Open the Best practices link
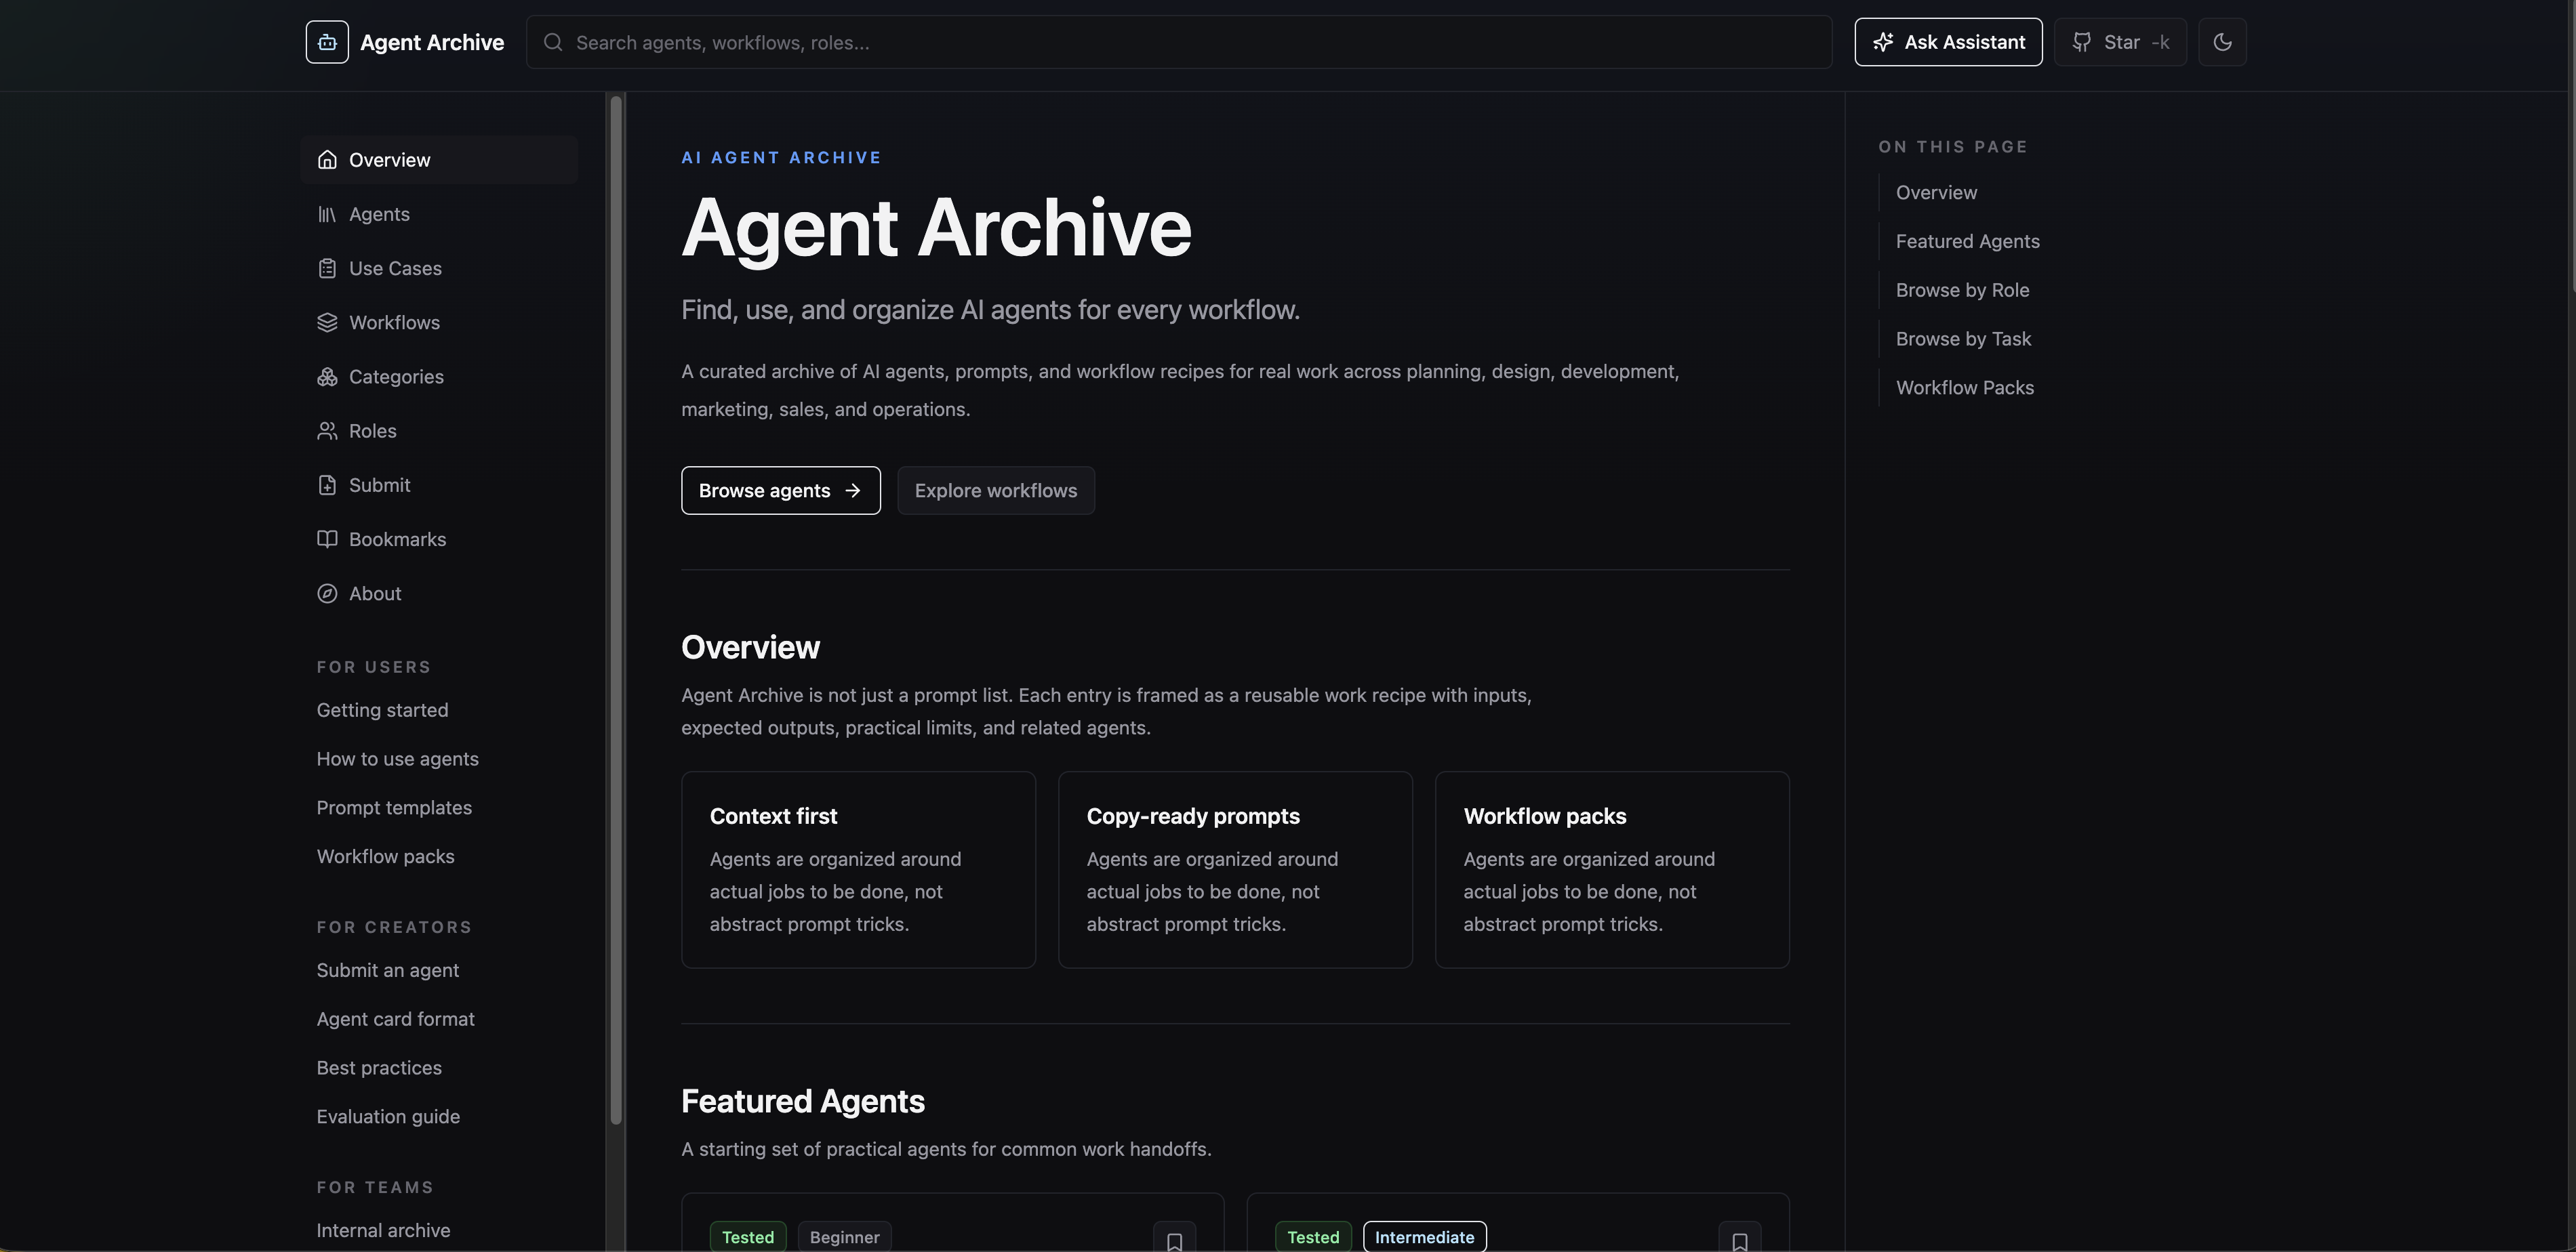2576x1252 pixels. click(x=379, y=1067)
